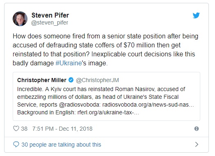
Task: Click the speech bubble reply icon
Action: point(16,145)
